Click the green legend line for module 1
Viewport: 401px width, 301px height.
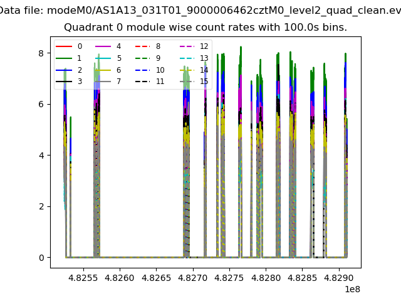point(63,58)
